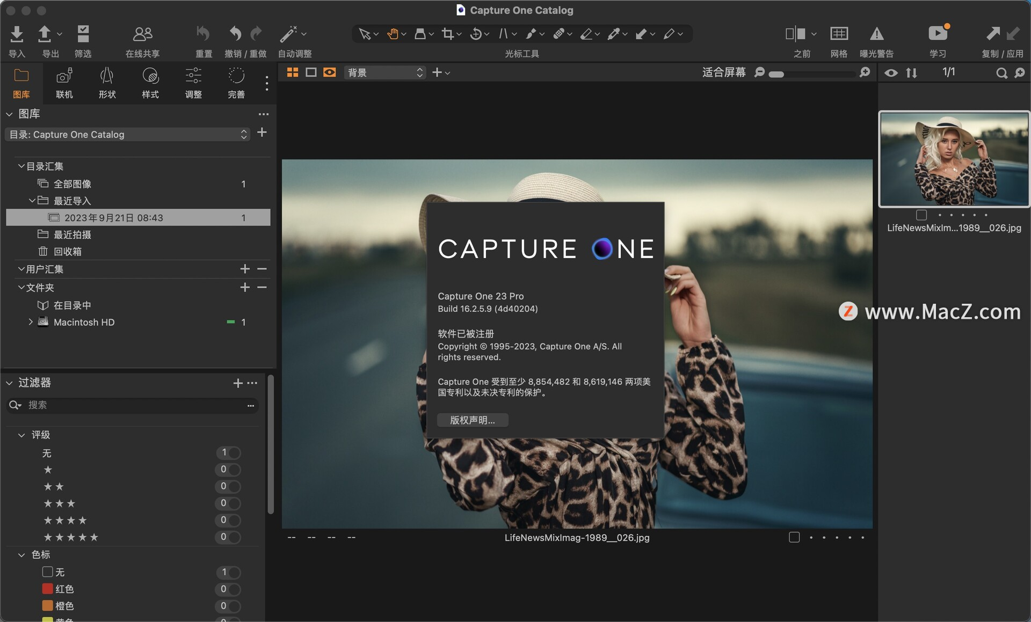Add new item to 用户汇集
The image size is (1031, 622).
coord(245,269)
